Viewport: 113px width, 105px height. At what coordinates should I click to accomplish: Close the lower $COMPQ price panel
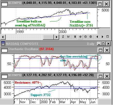pyautogui.click(x=107, y=76)
